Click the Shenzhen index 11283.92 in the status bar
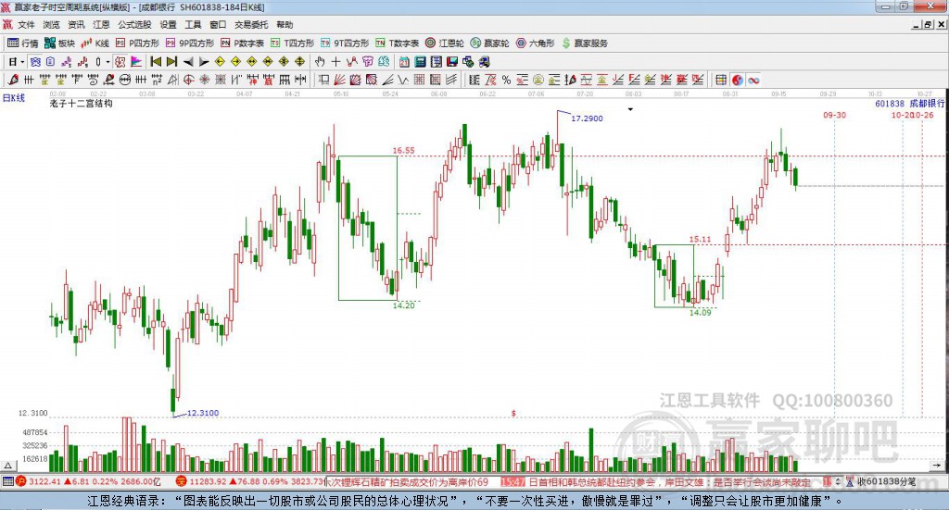Viewport: 949px width, 510px height. tap(209, 481)
